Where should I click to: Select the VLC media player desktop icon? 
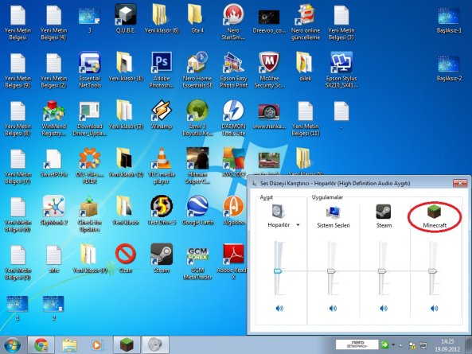point(162,158)
